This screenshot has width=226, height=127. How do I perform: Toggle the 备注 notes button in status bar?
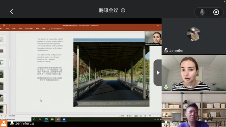122,116
